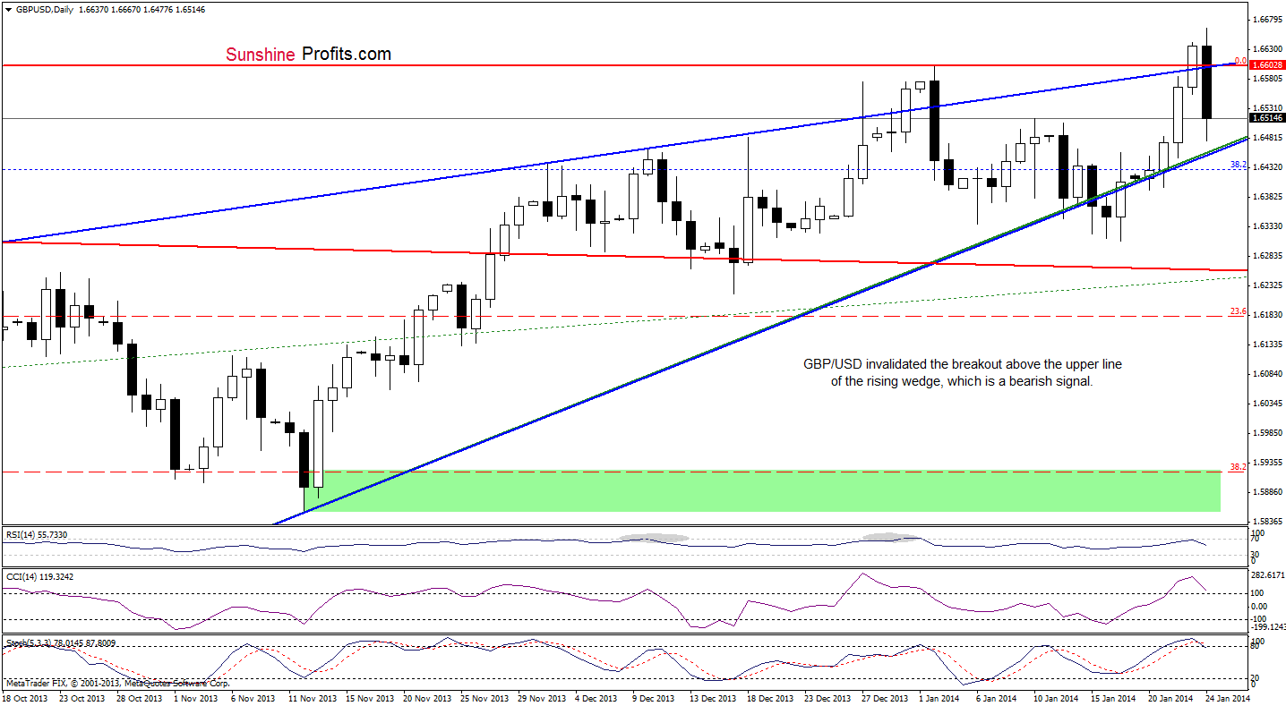
Task: Click the -199.1243 CCI scale value
Action: (x=1267, y=627)
